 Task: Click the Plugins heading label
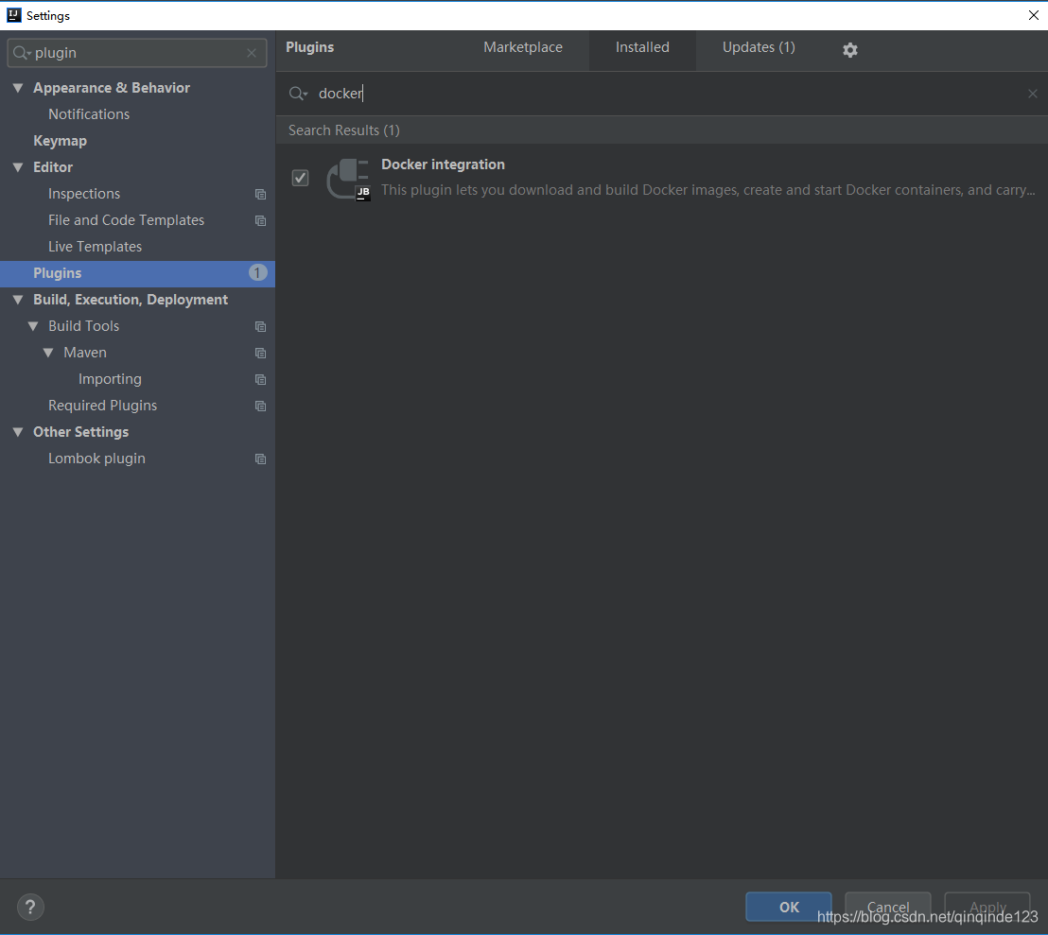point(309,47)
